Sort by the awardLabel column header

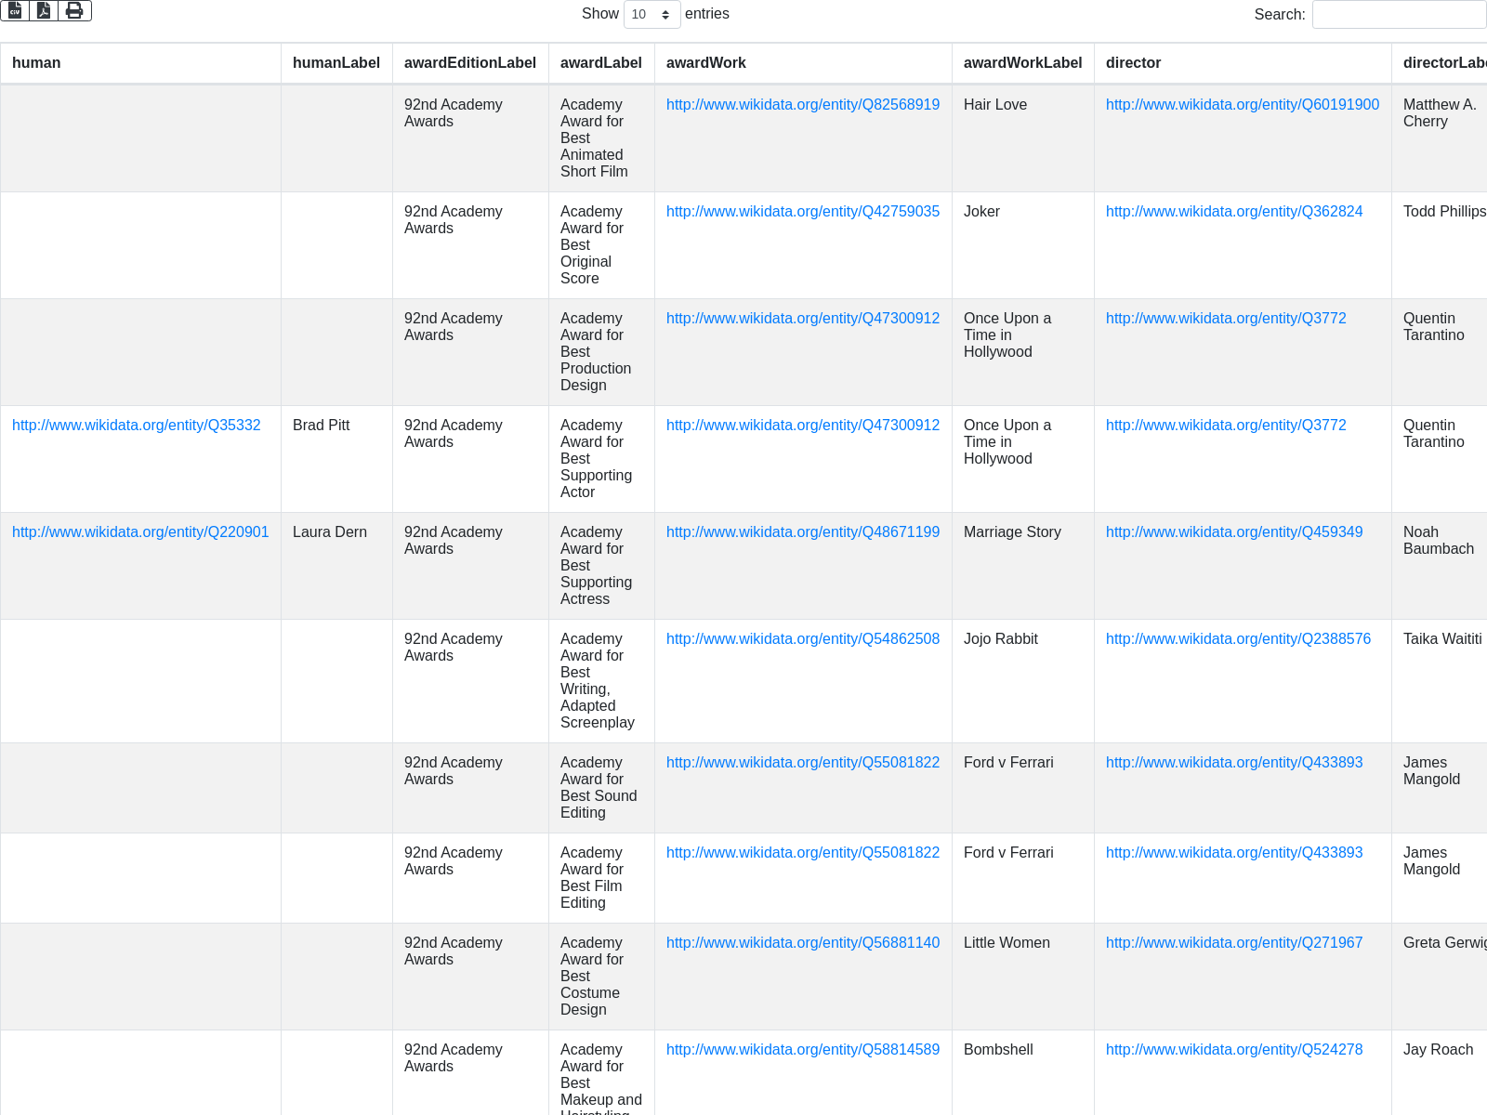(601, 63)
